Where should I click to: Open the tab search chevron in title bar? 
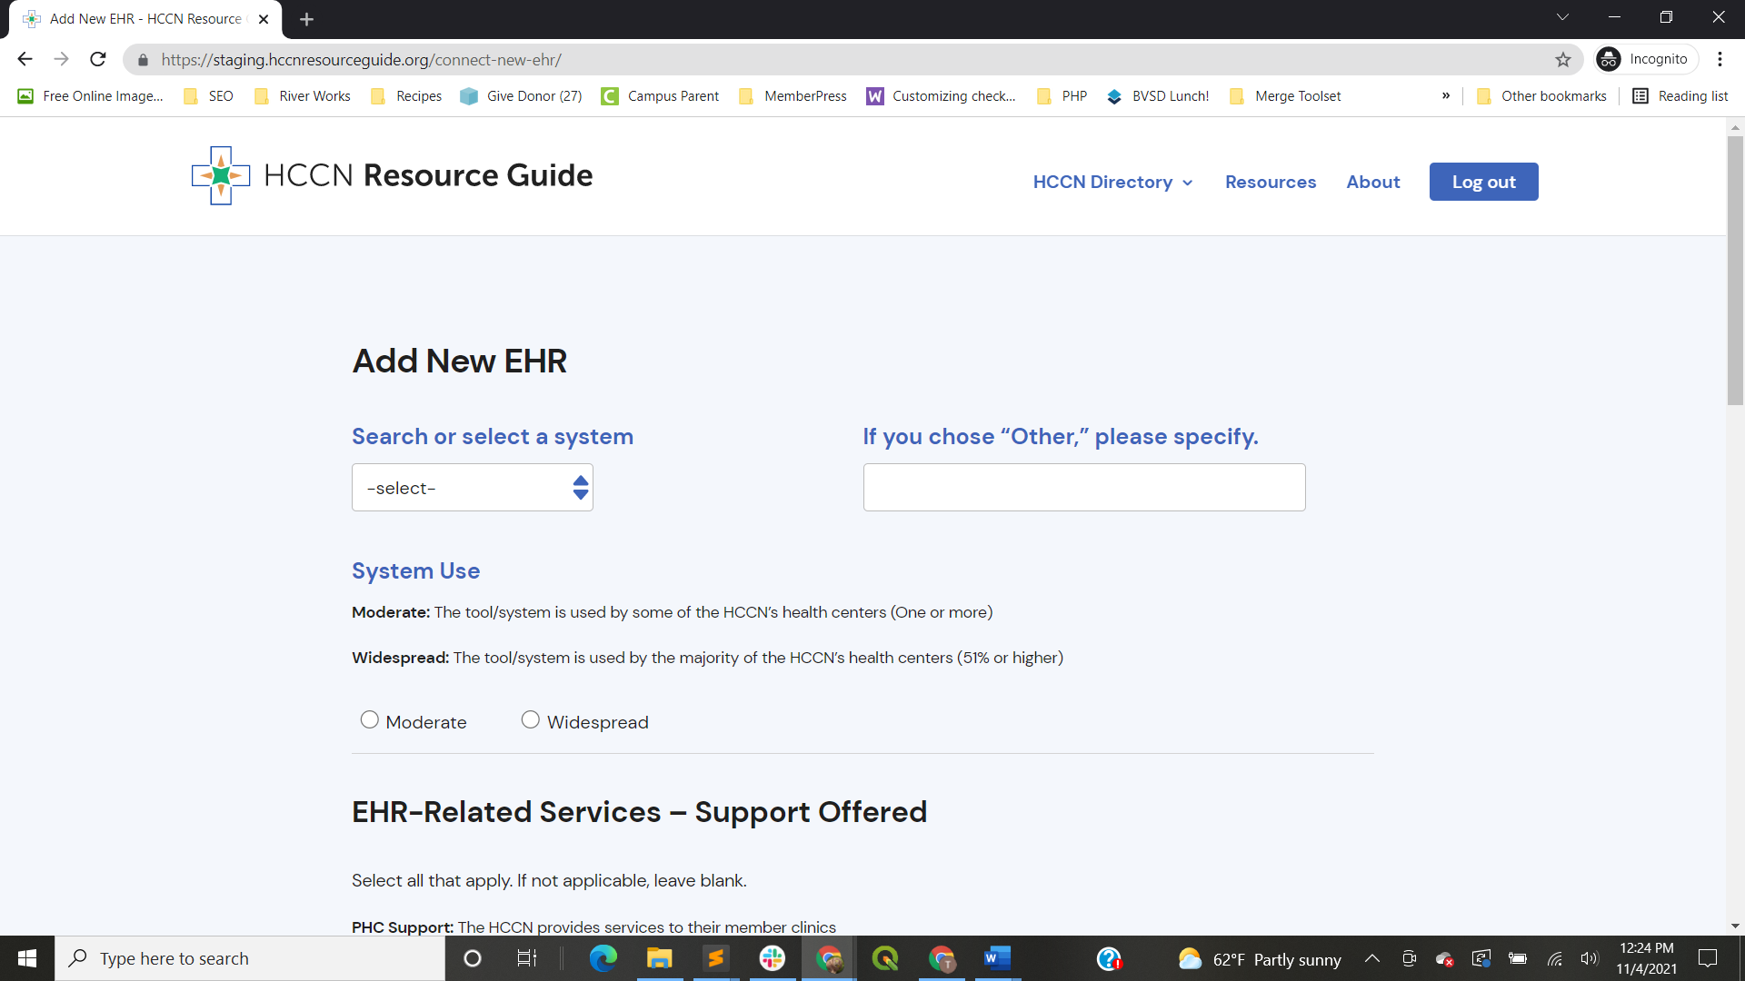point(1562,17)
